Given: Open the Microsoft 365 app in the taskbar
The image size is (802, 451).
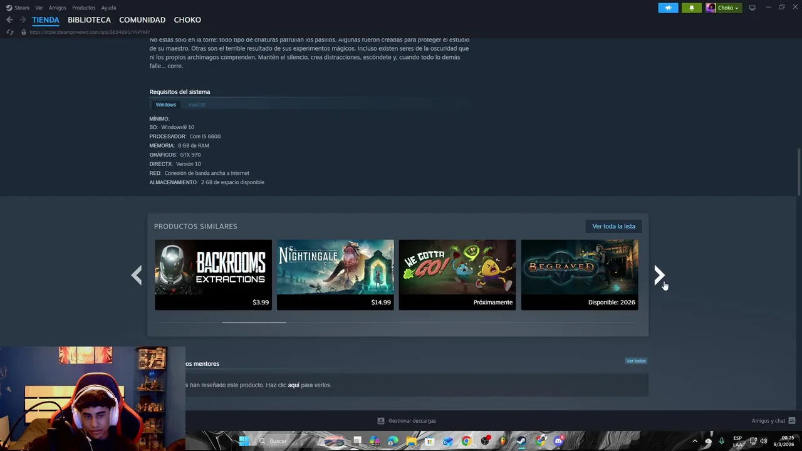Looking at the screenshot, I should click(375, 441).
